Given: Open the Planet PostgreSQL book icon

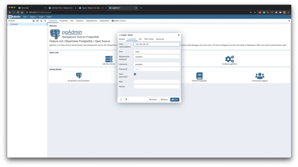Looking at the screenshot, I should [x=199, y=76].
